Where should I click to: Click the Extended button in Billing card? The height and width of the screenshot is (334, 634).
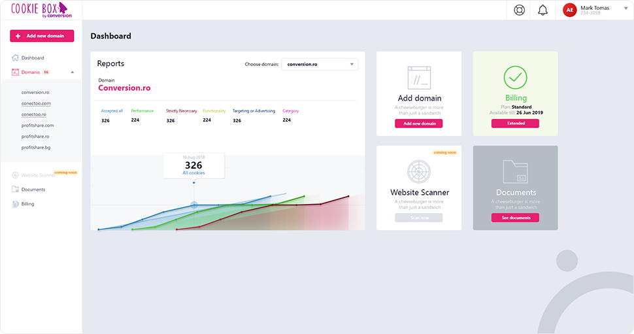click(x=515, y=124)
